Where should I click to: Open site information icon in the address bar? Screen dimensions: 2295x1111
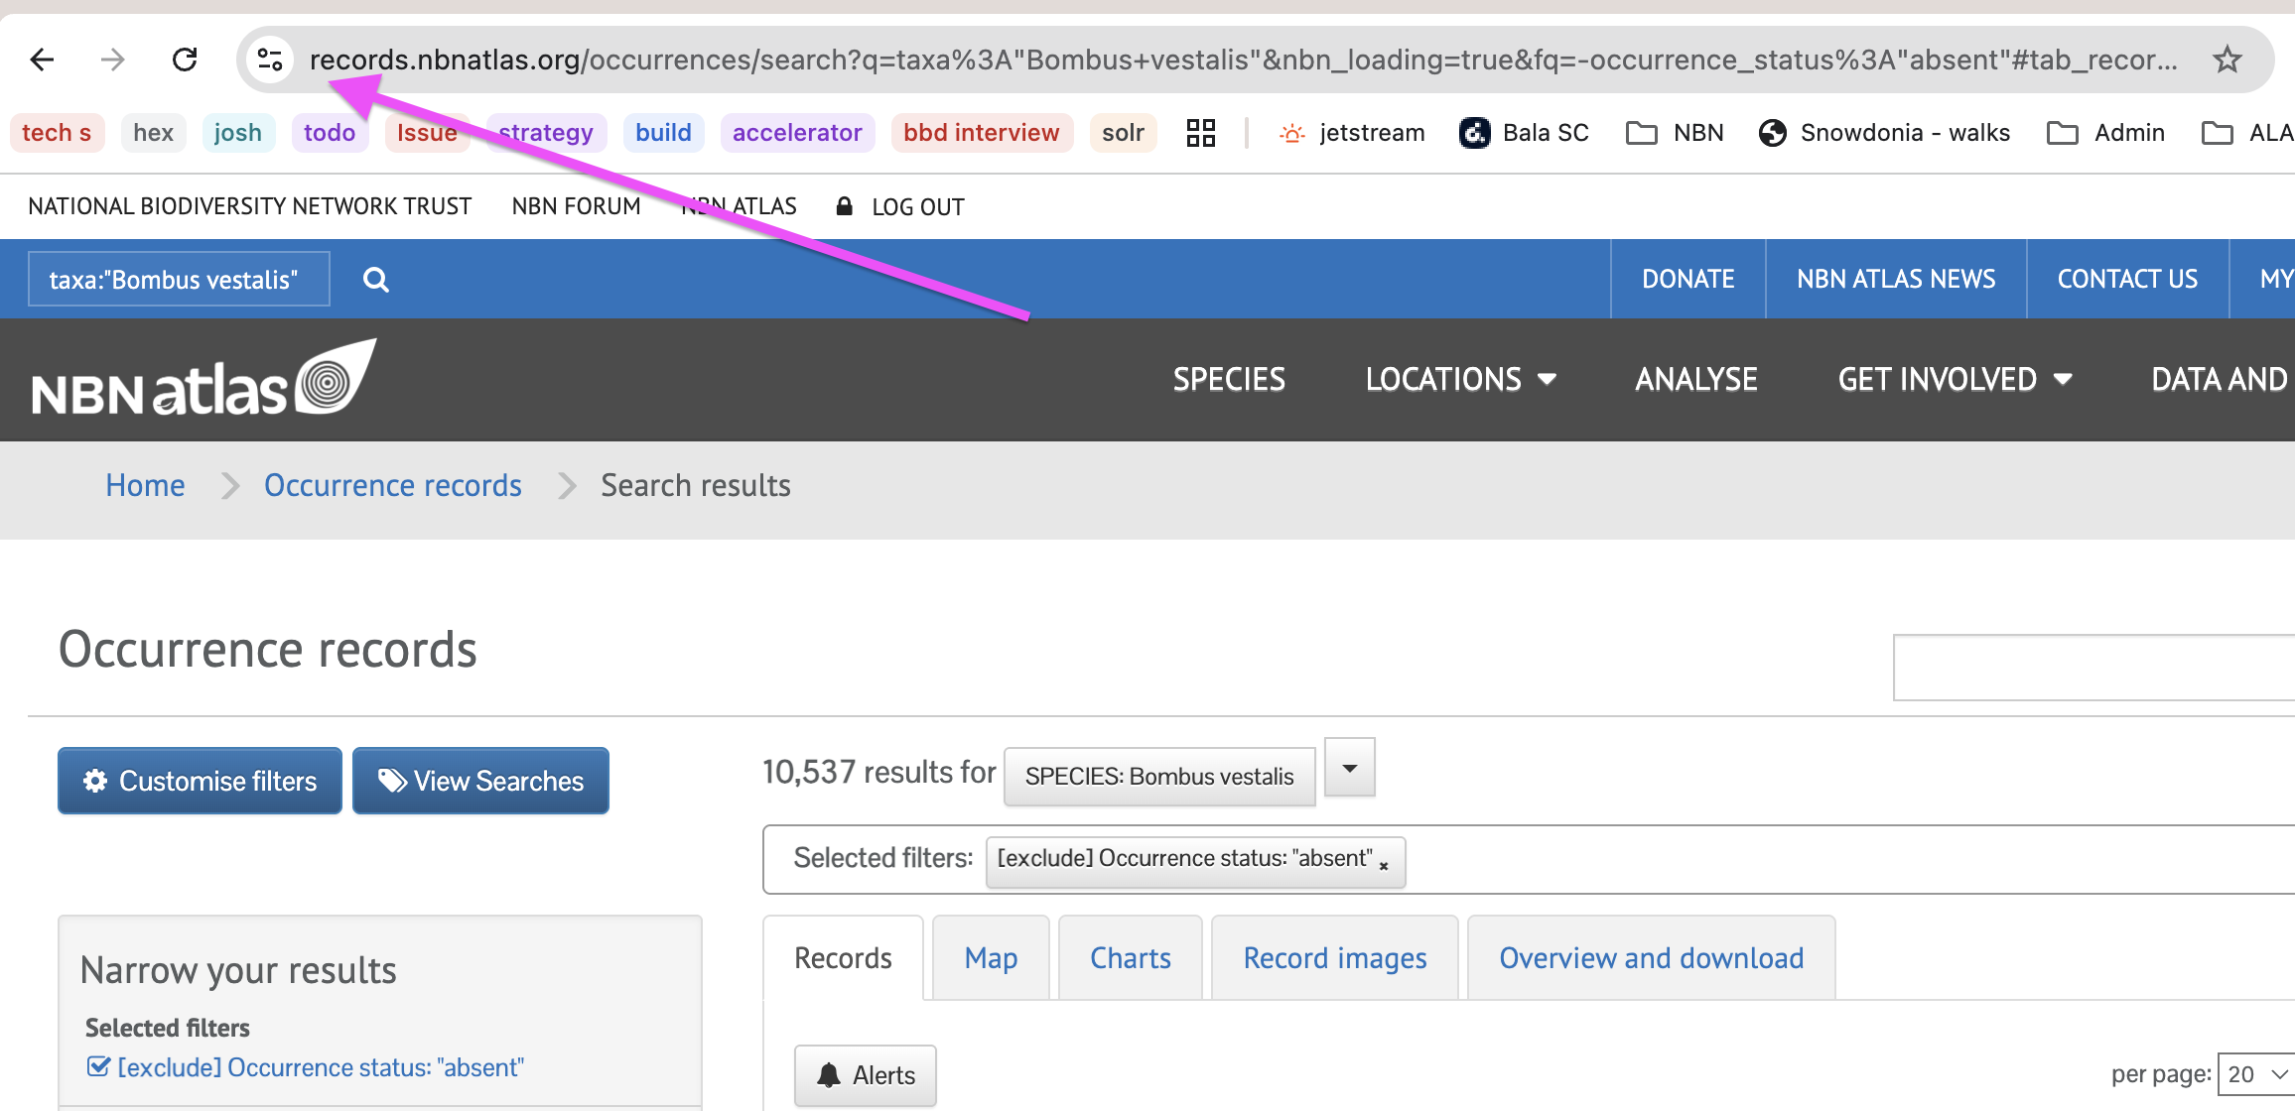pyautogui.click(x=269, y=59)
